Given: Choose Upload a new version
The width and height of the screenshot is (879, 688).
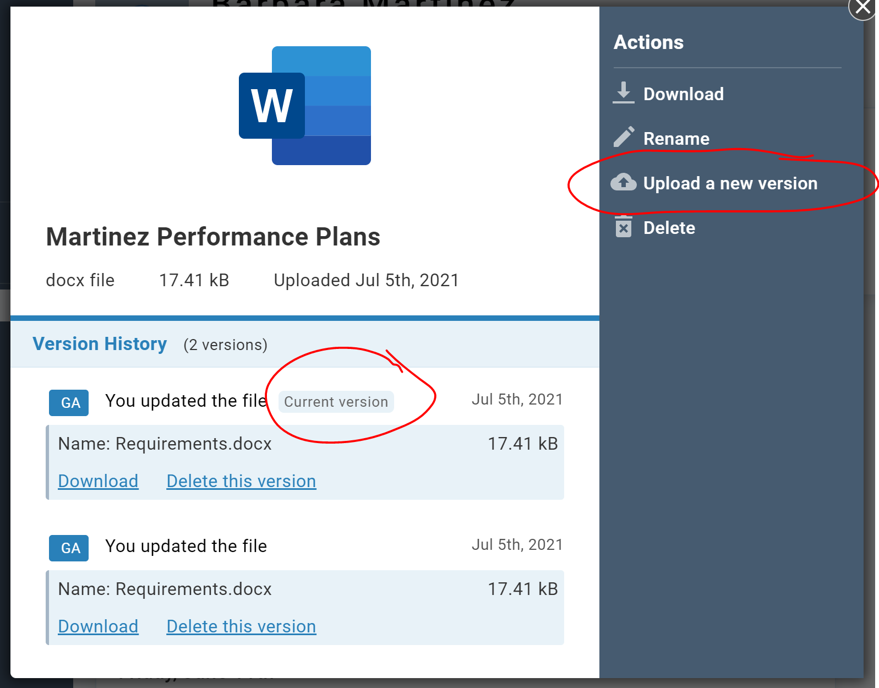Looking at the screenshot, I should pos(730,183).
